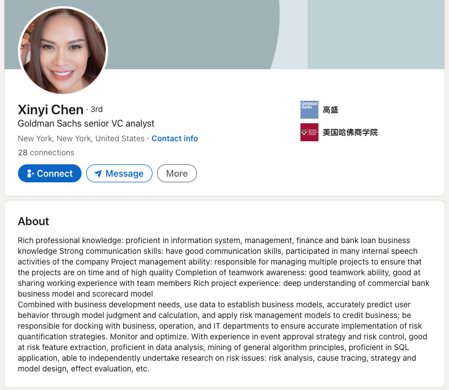Click the Xinyi Chen name heading

[x=51, y=110]
